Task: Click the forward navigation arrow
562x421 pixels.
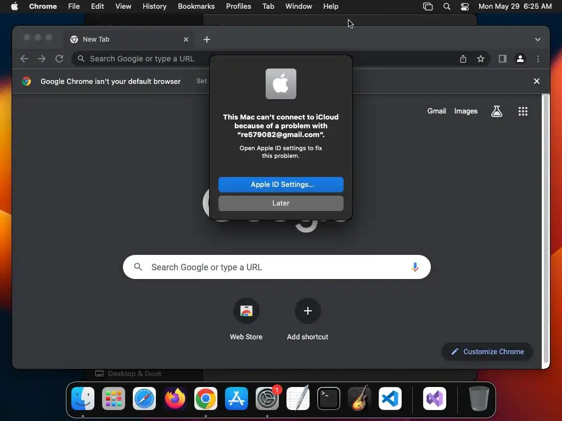Action: (x=42, y=59)
